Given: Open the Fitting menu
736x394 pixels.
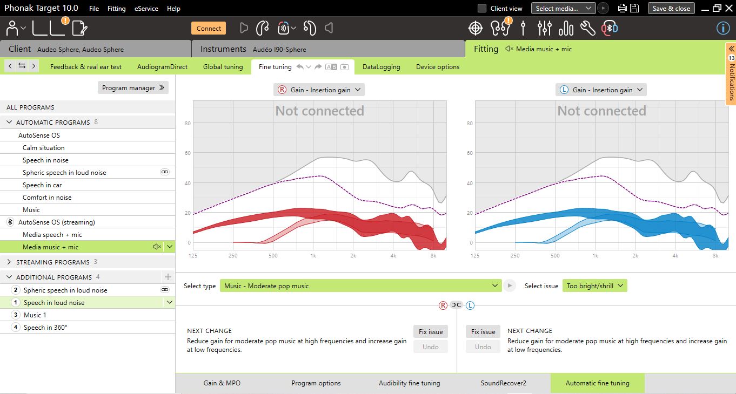Looking at the screenshot, I should (116, 8).
